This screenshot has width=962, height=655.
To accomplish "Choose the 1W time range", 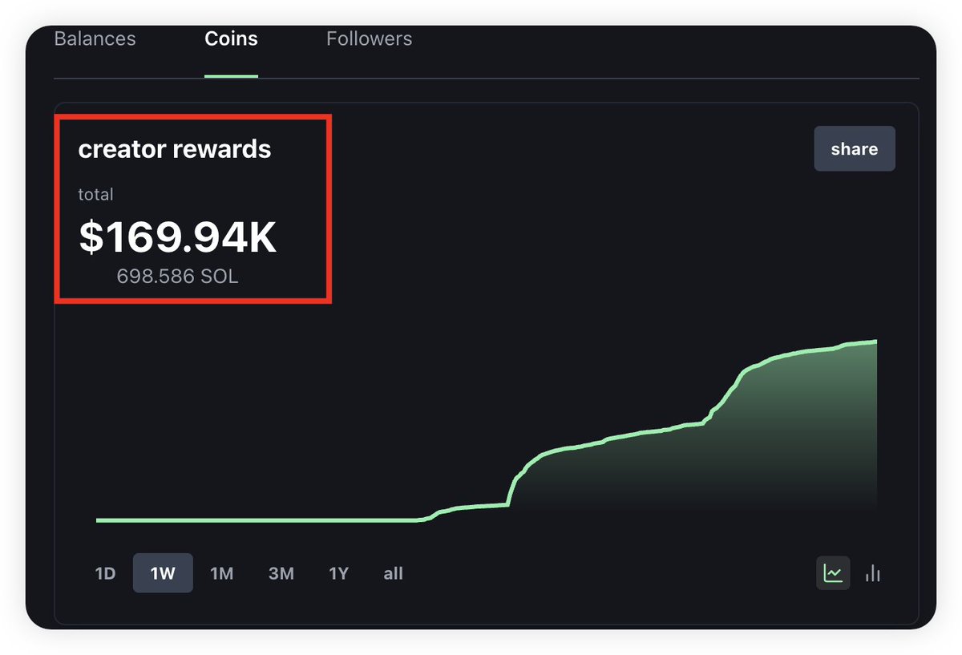I will pyautogui.click(x=163, y=573).
